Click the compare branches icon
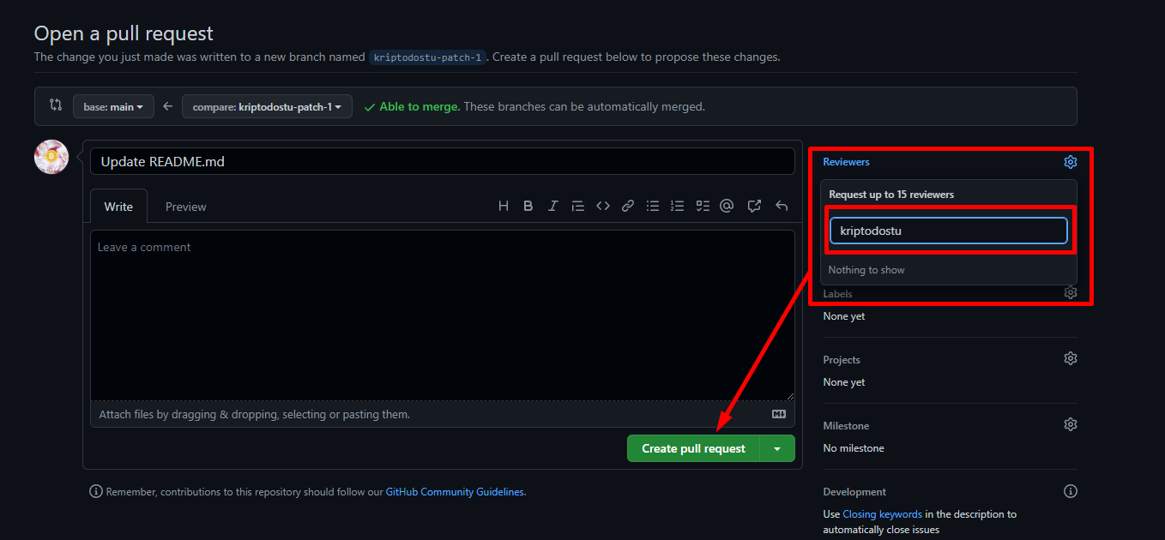The height and width of the screenshot is (540, 1165). coord(56,105)
